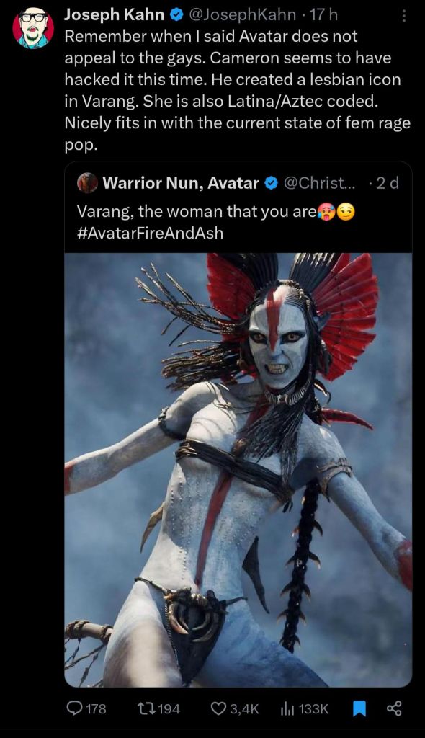Open the three-dot more options menu
The height and width of the screenshot is (738, 425).
tap(403, 16)
